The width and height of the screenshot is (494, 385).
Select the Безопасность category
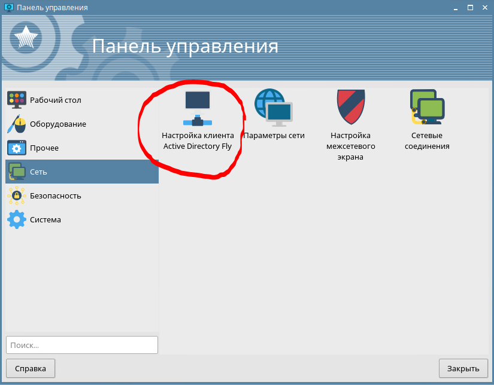(x=55, y=195)
